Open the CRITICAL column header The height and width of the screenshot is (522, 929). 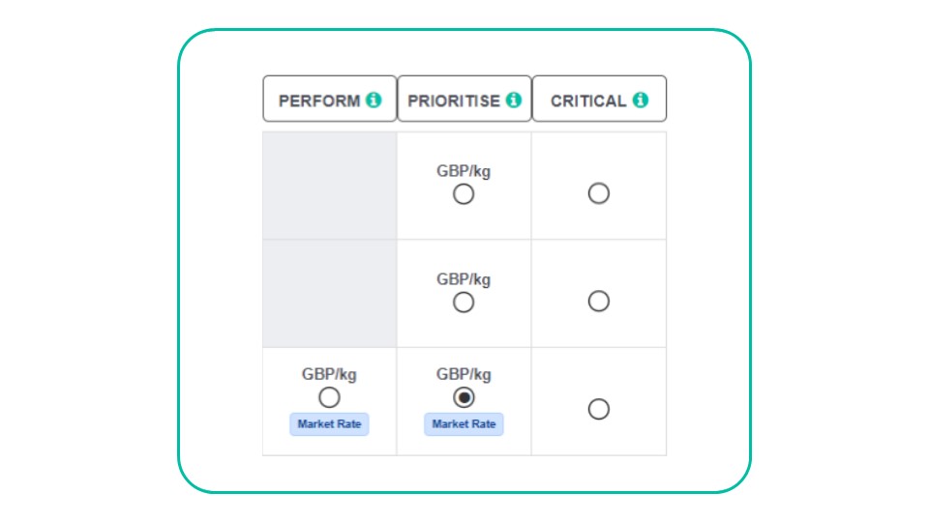coord(600,99)
